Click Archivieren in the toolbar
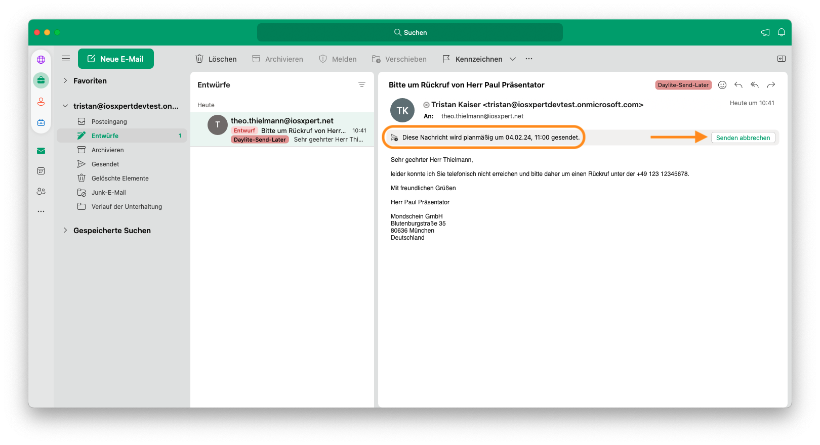Viewport: 820px width, 445px height. [278, 59]
